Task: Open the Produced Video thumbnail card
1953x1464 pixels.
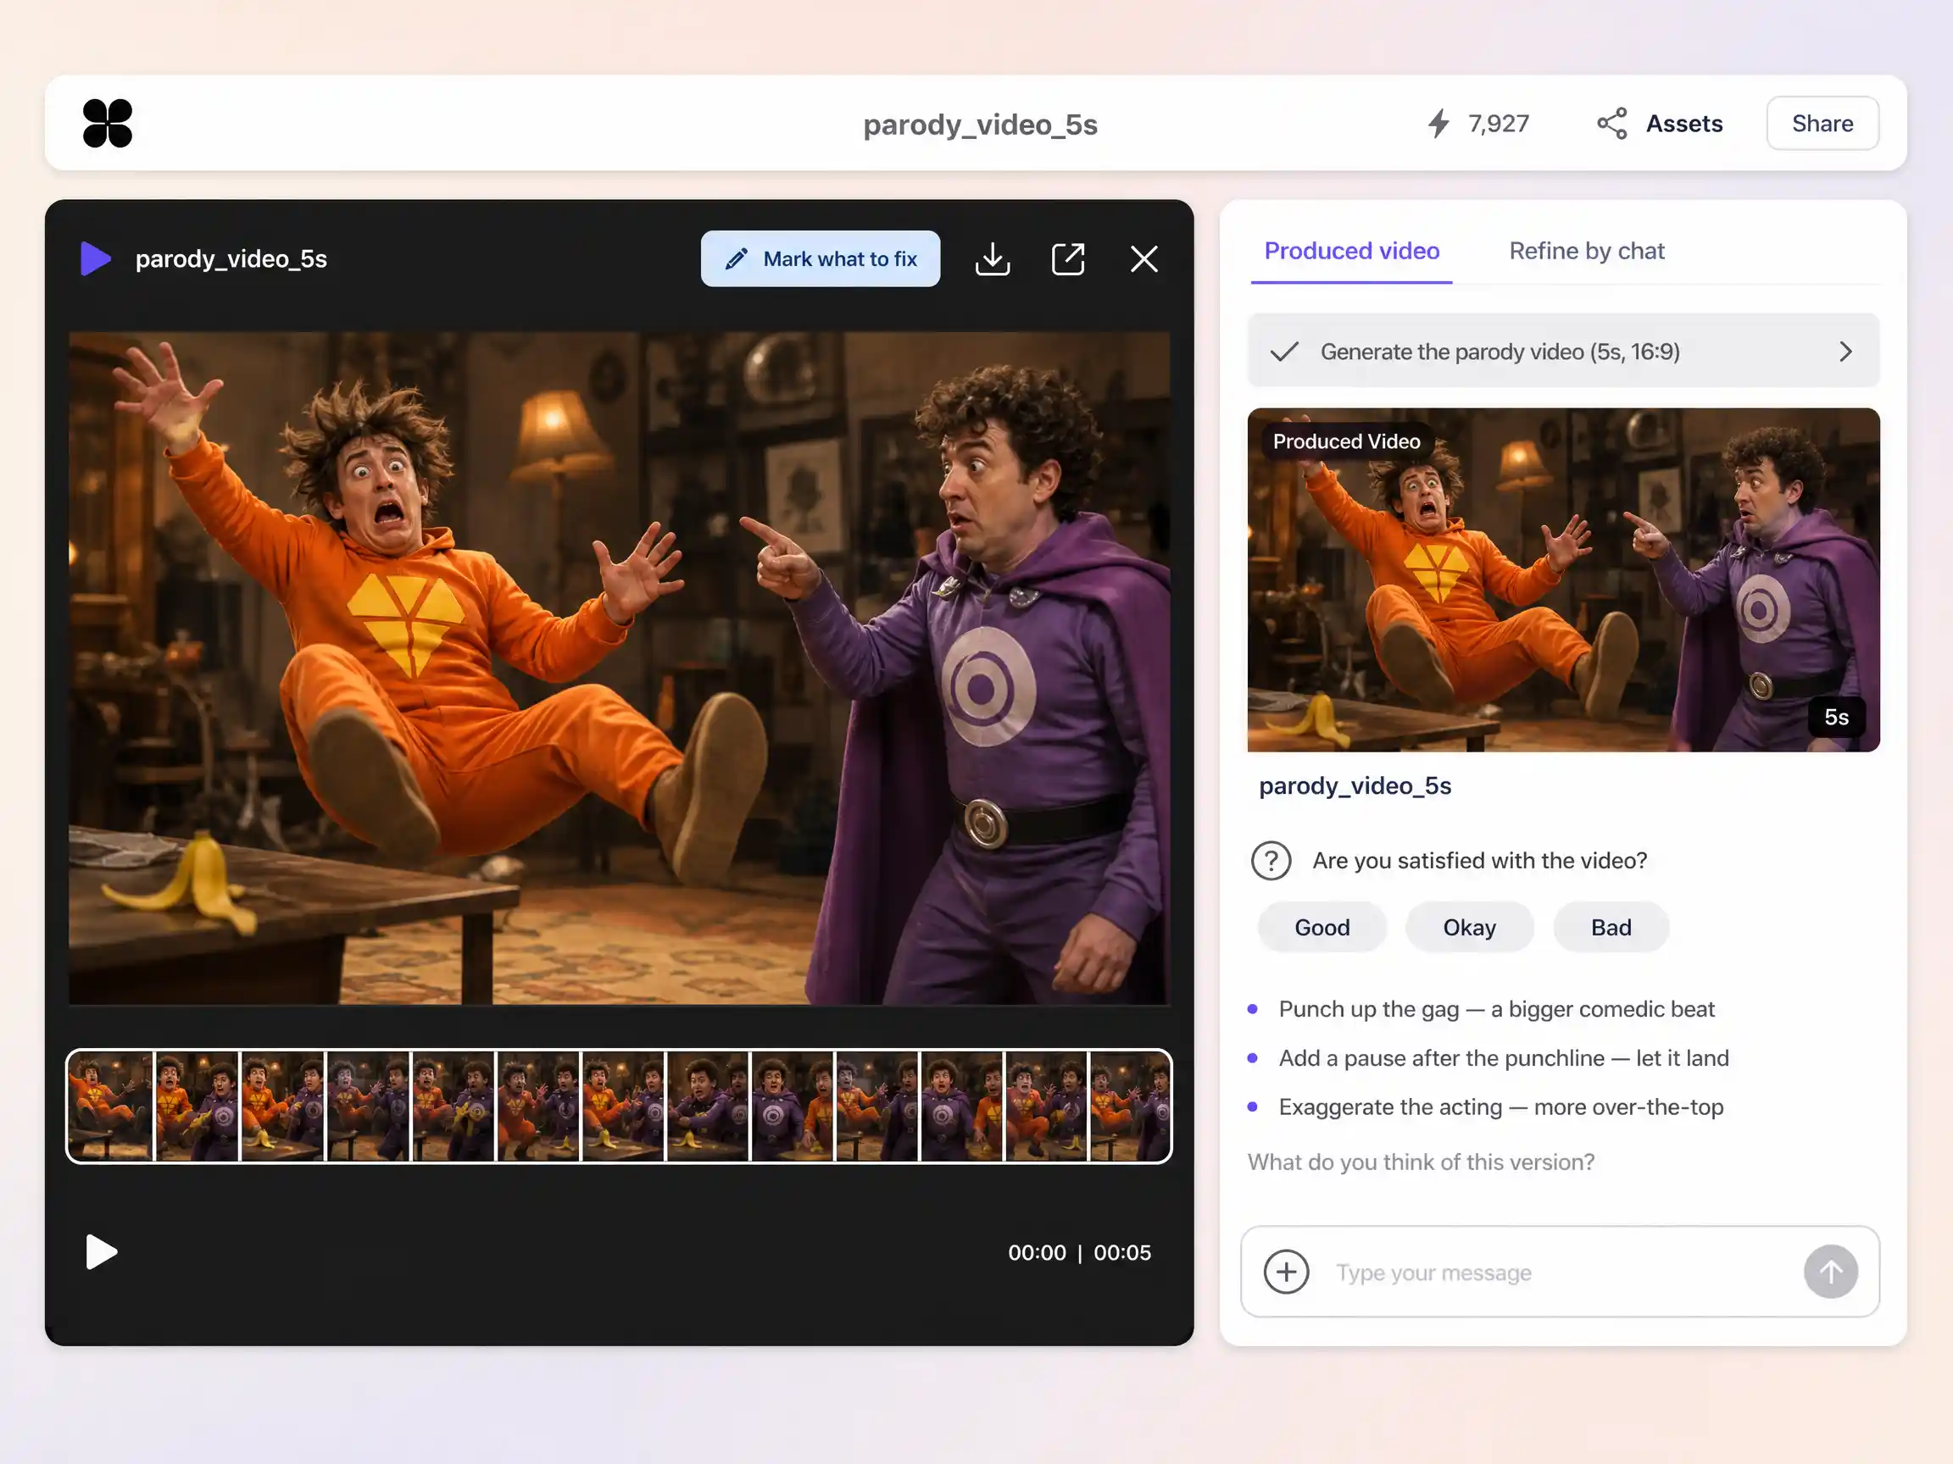Action: [x=1563, y=579]
